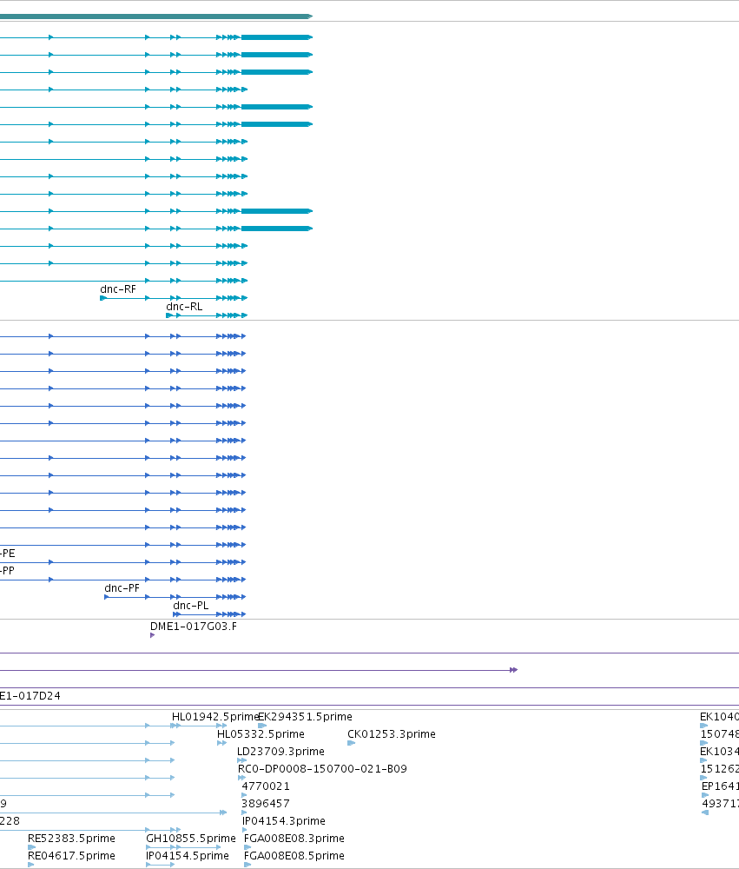739x869 pixels.
Task: Click the label starting with EP1641
Action: [x=720, y=786]
